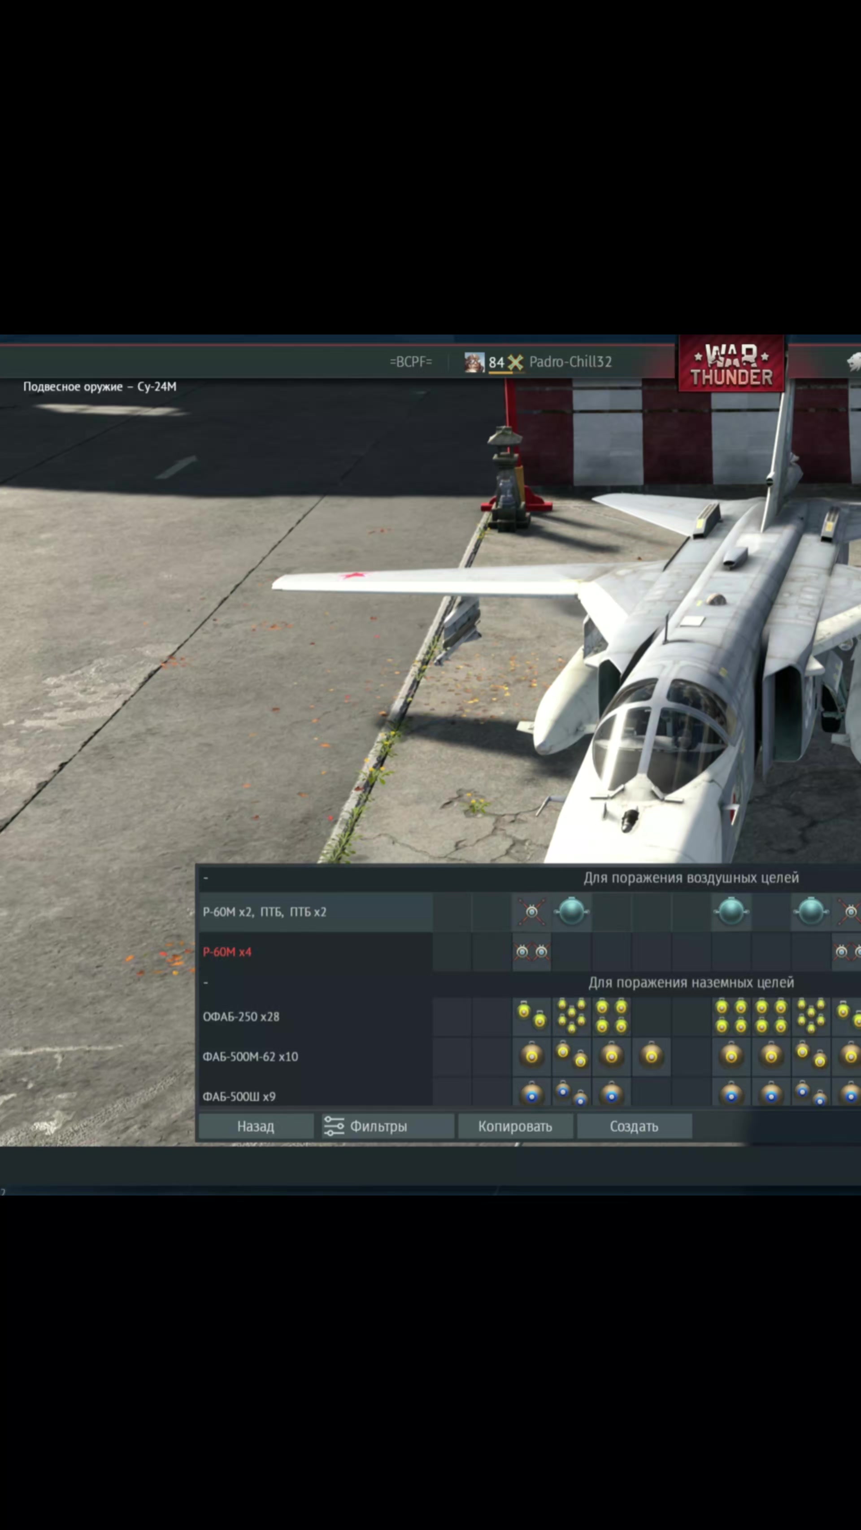Select the left two-bomb ФАБ-500Ш icon
This screenshot has height=1530, width=861.
point(572,1093)
